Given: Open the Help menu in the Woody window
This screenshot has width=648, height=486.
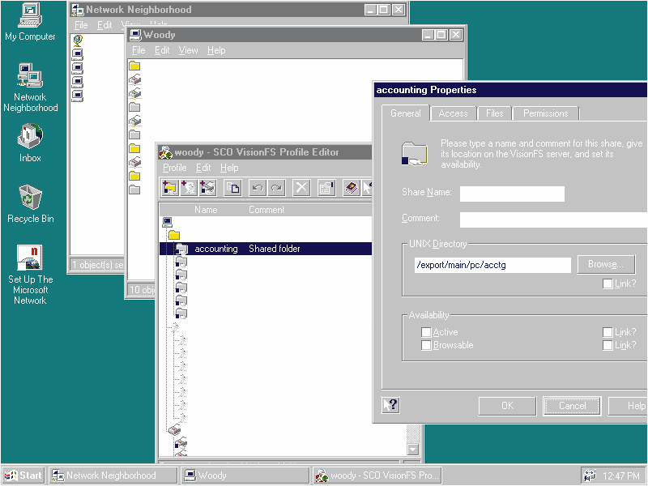Looking at the screenshot, I should pyautogui.click(x=216, y=50).
